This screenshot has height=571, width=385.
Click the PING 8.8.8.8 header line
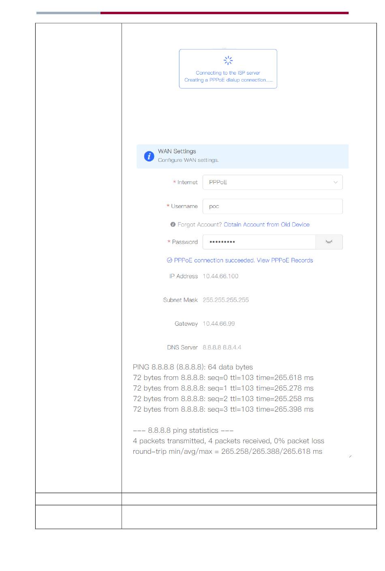pos(193,367)
